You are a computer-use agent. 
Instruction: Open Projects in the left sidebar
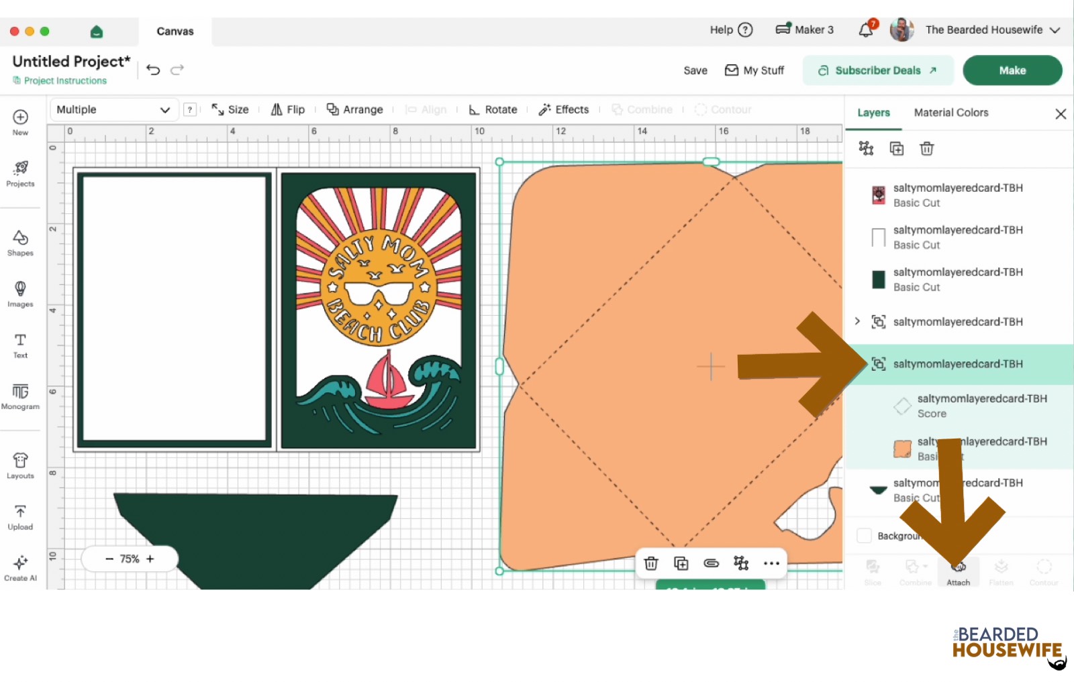[x=20, y=174]
